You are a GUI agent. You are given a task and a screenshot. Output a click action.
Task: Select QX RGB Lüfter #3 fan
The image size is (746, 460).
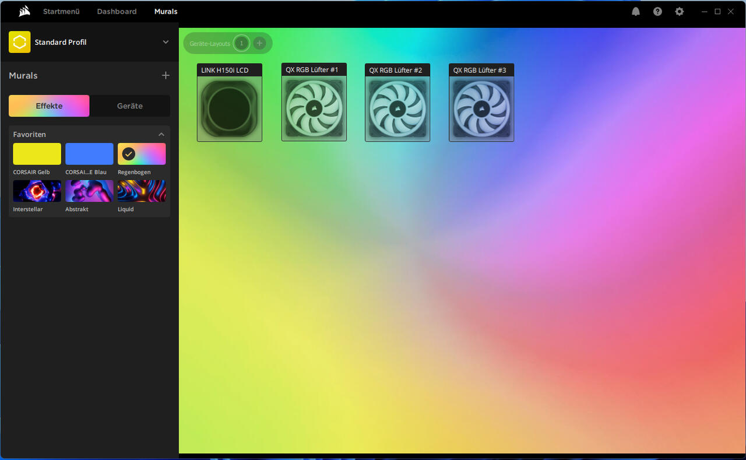point(481,108)
